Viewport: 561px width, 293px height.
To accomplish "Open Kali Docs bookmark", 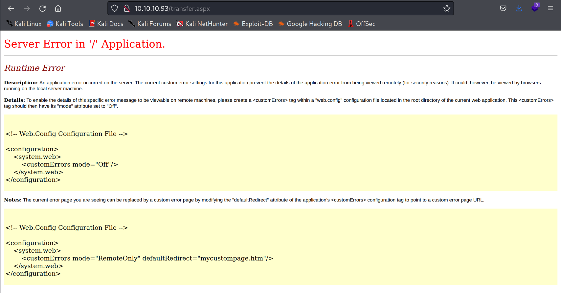I will [106, 24].
